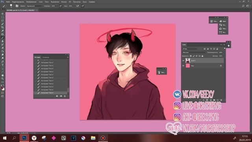Toggle lock transparent pixels in Layers panel

[x=191, y=56]
